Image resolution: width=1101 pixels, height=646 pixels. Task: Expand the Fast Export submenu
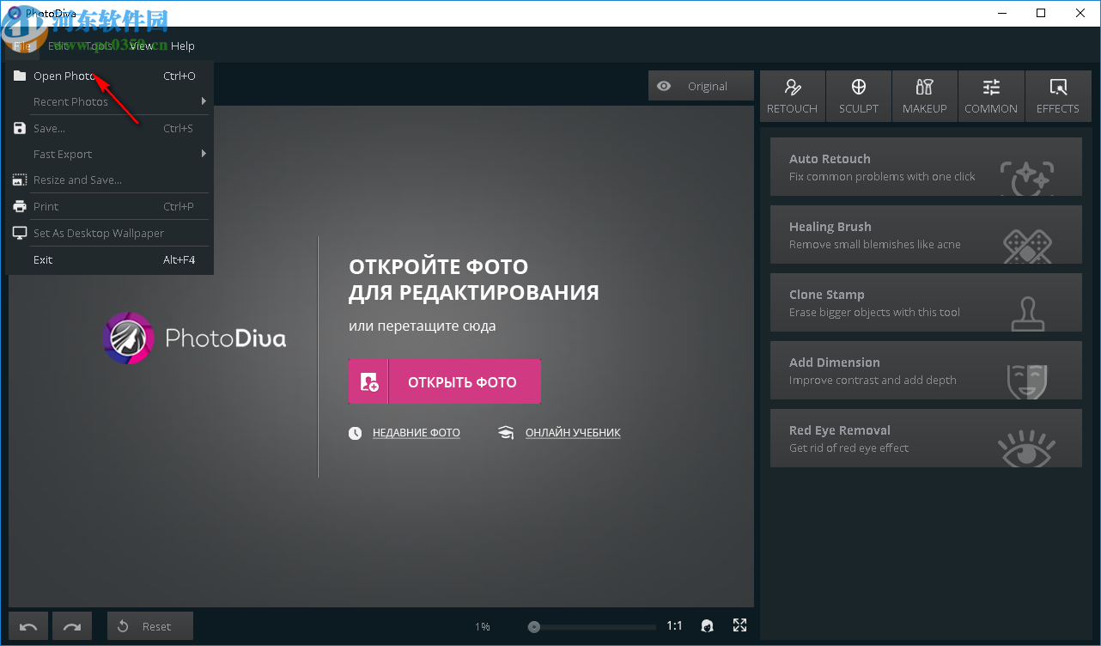pos(109,154)
